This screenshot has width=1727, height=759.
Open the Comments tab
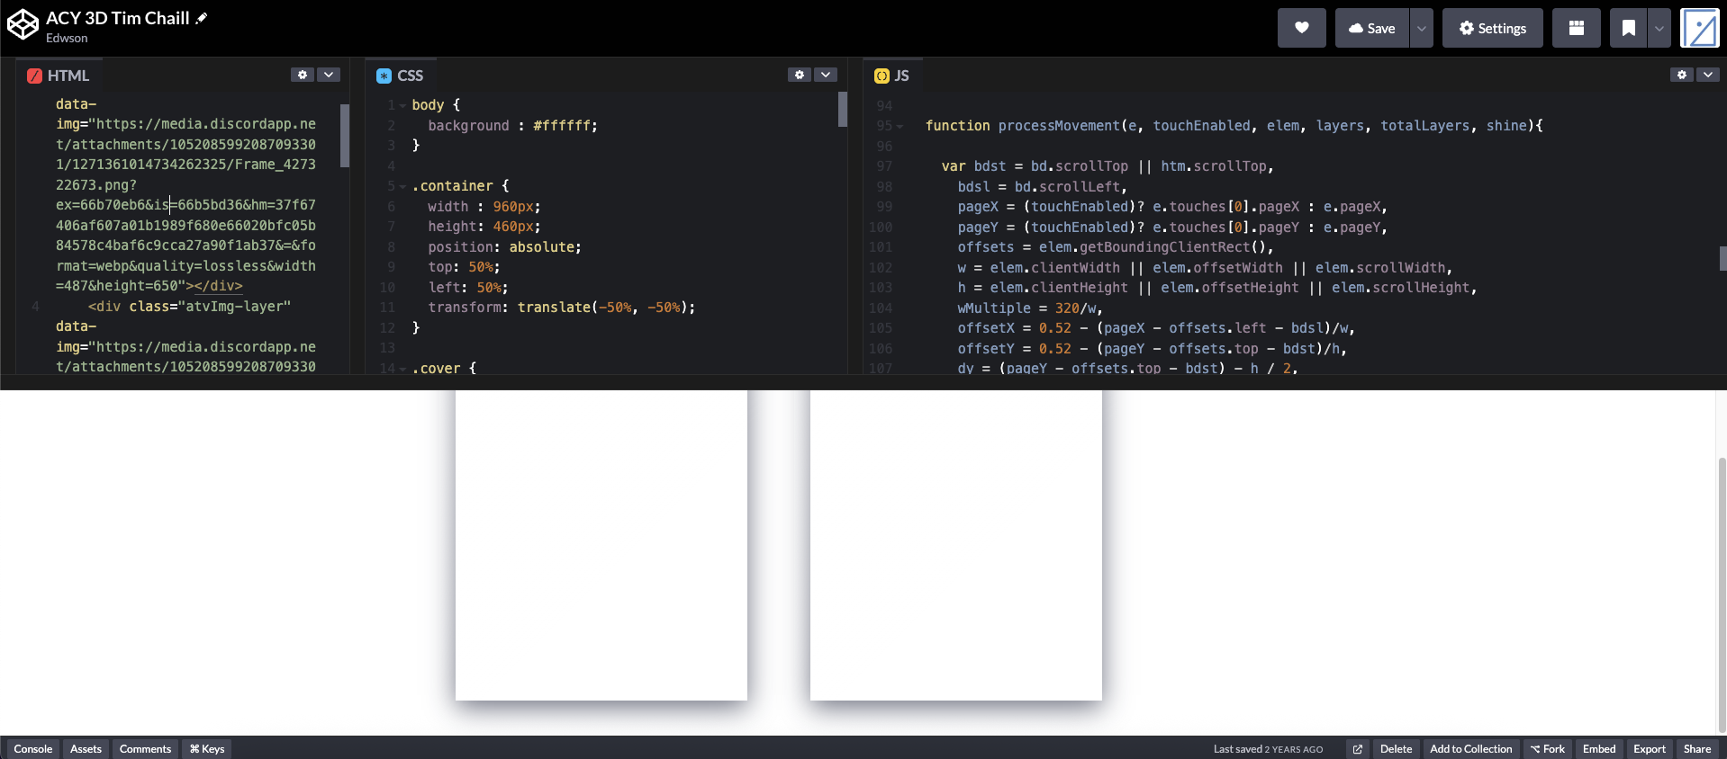pyautogui.click(x=145, y=749)
